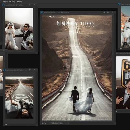The height and width of the screenshot is (130, 130).
Task: Select the Route 66 road marking photo canvas
Action: coord(19,97)
